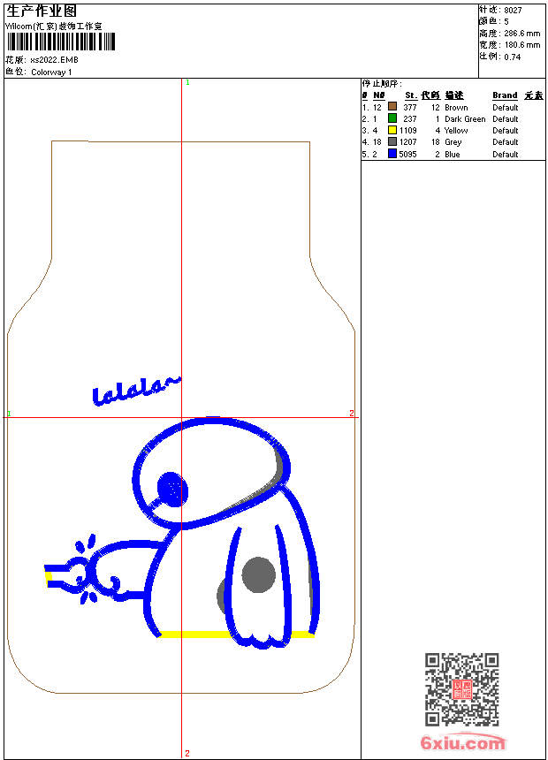This screenshot has height=760, width=548.
Task: Click stitch count 1207 in Grey row
Action: 407,142
